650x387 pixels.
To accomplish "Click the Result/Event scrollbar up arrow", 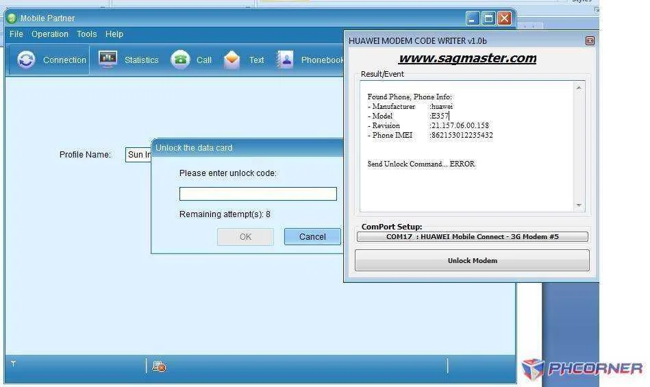I will pyautogui.click(x=579, y=88).
